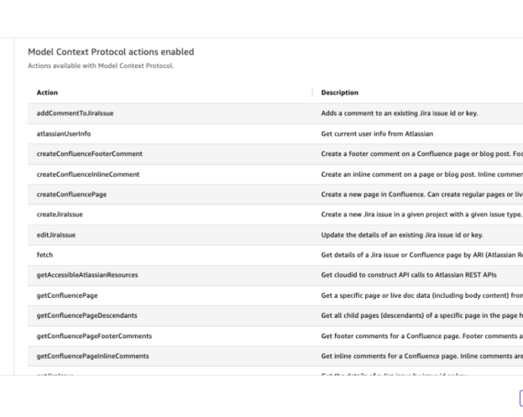
Task: Select the atlassianUserInfo action
Action: (64, 133)
